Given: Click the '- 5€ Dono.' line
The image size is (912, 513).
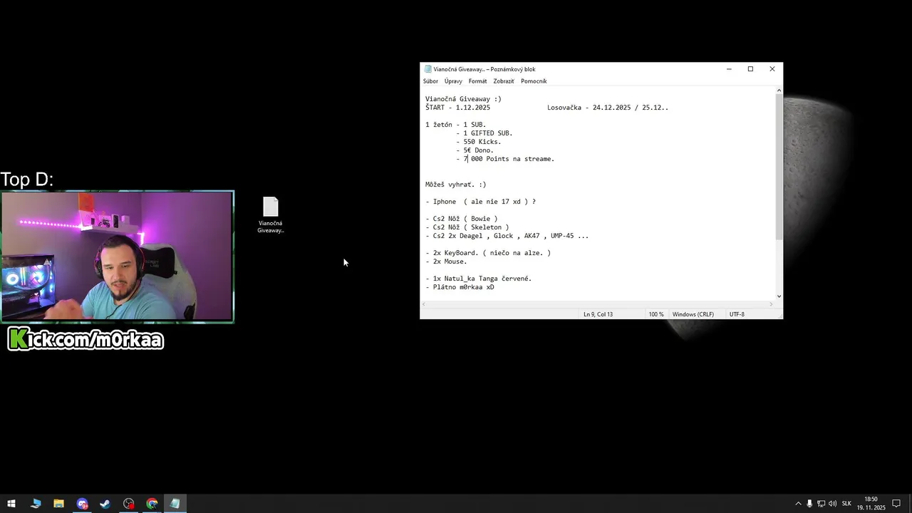Looking at the screenshot, I should tap(475, 150).
